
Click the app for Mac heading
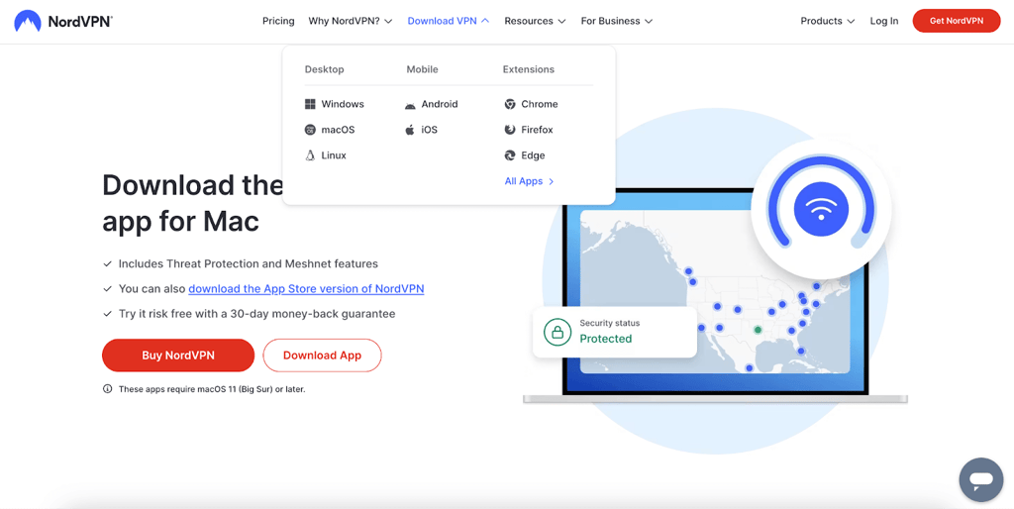pyautogui.click(x=180, y=222)
